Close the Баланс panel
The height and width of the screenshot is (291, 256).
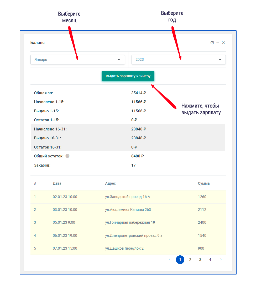coord(223,43)
